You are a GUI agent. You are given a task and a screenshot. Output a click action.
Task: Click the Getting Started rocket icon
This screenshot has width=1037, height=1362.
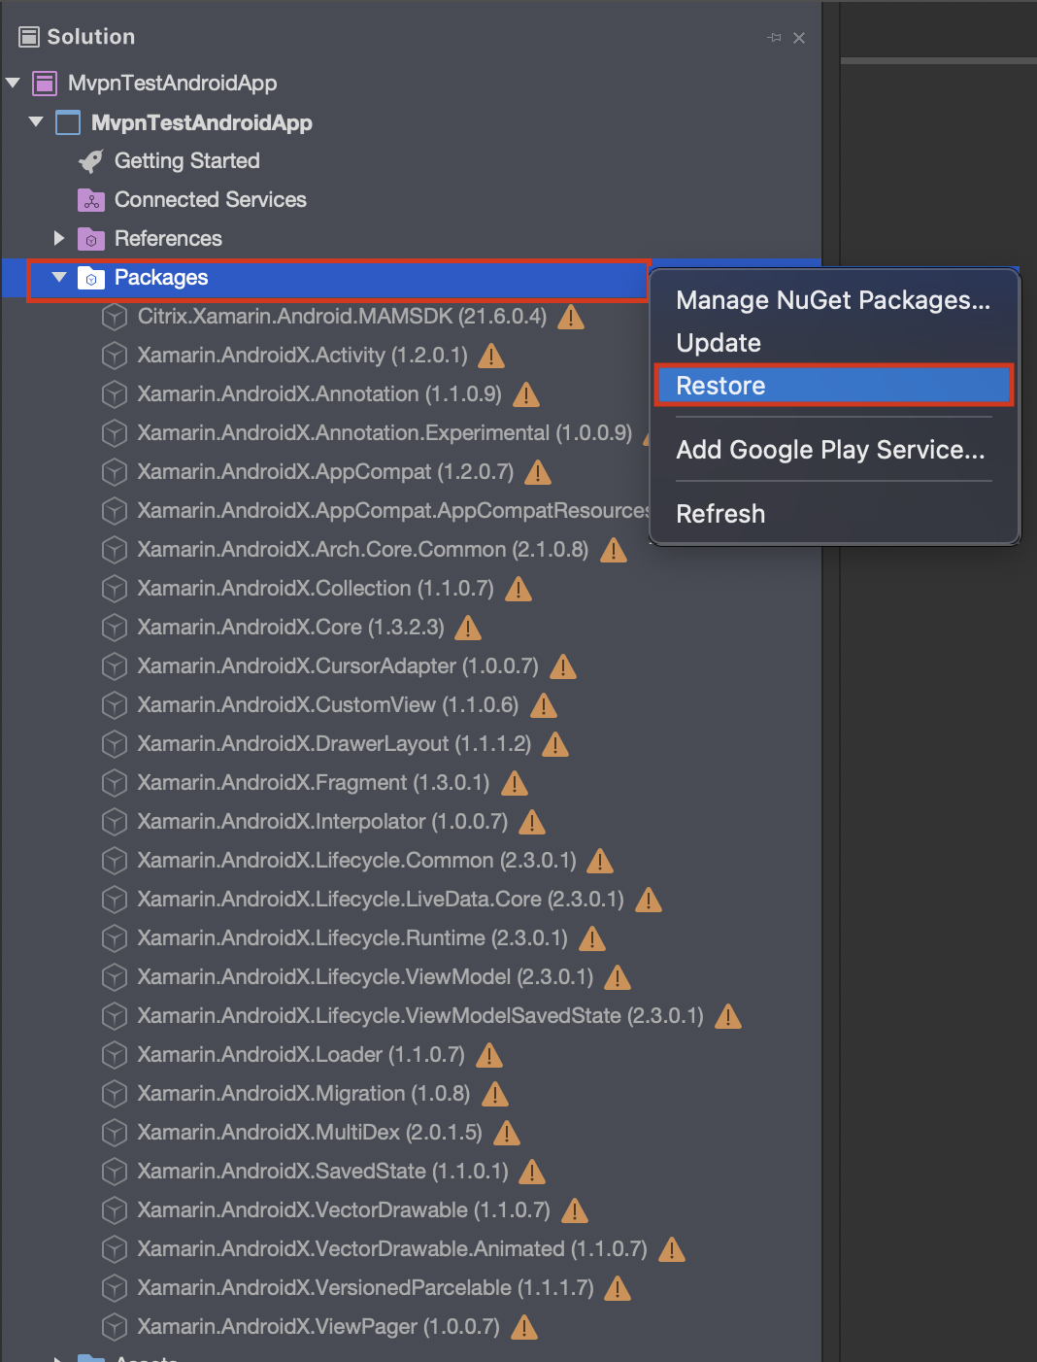(x=91, y=161)
